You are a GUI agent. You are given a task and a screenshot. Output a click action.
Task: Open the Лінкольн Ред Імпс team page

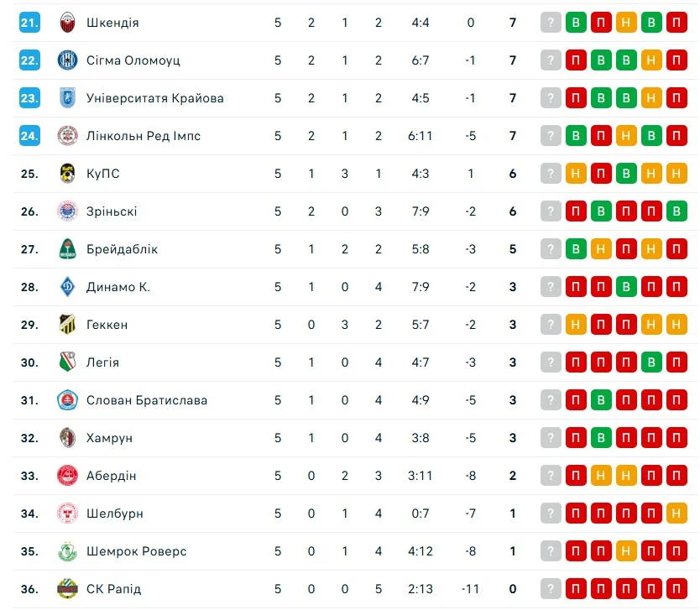(143, 136)
